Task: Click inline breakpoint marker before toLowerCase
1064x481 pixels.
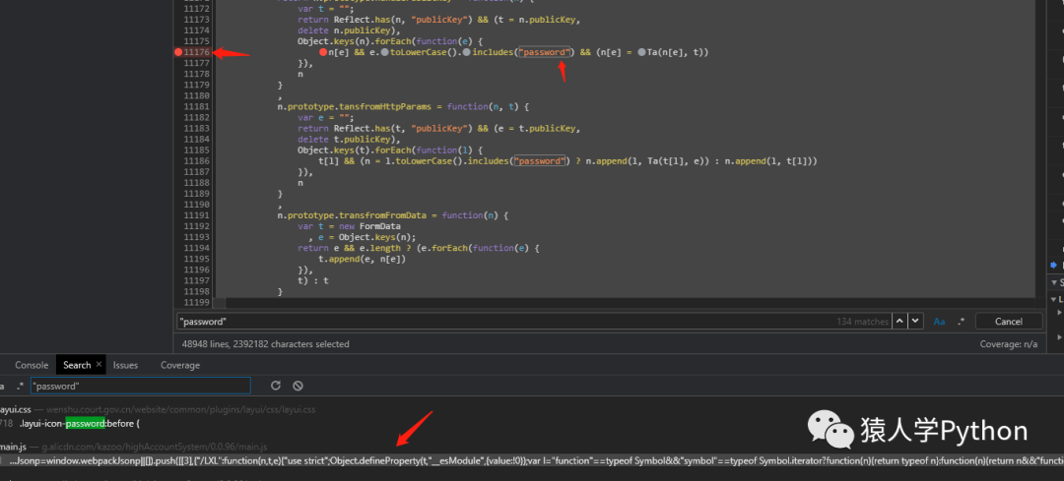Action: pyautogui.click(x=385, y=52)
